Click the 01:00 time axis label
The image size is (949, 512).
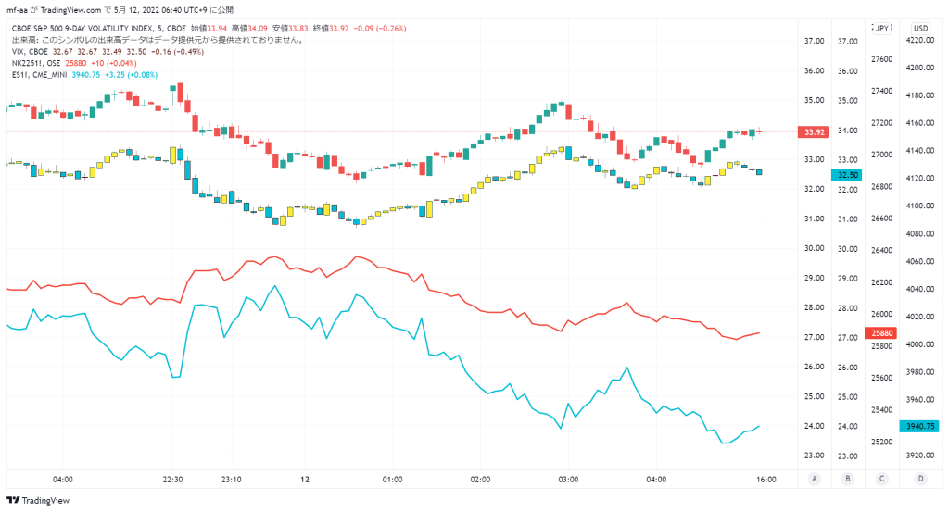tap(392, 480)
